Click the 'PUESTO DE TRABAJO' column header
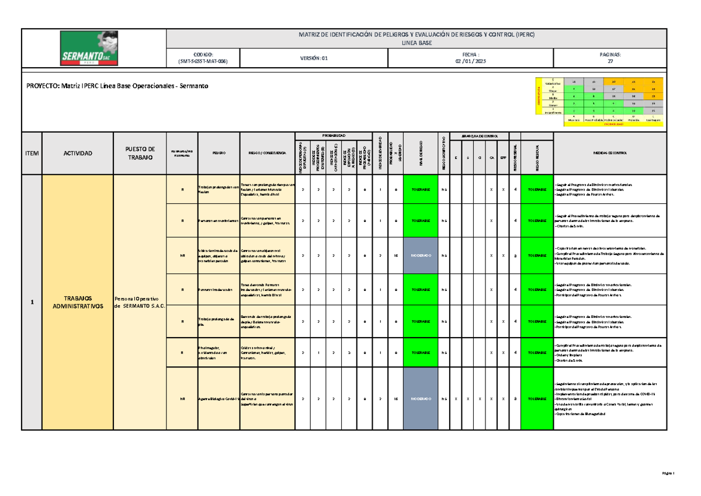 140,153
